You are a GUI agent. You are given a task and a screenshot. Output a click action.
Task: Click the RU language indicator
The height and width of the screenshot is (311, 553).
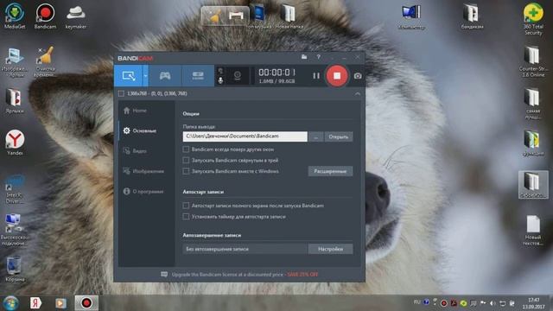click(416, 302)
